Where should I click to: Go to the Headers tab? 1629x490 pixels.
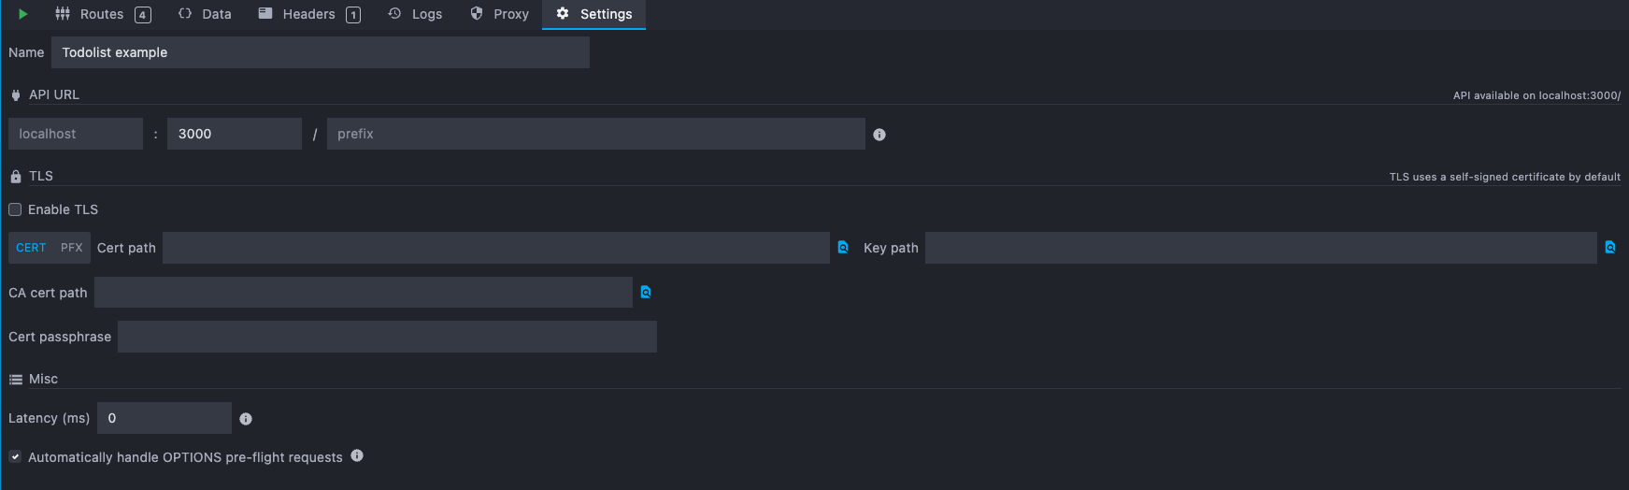[x=297, y=14]
